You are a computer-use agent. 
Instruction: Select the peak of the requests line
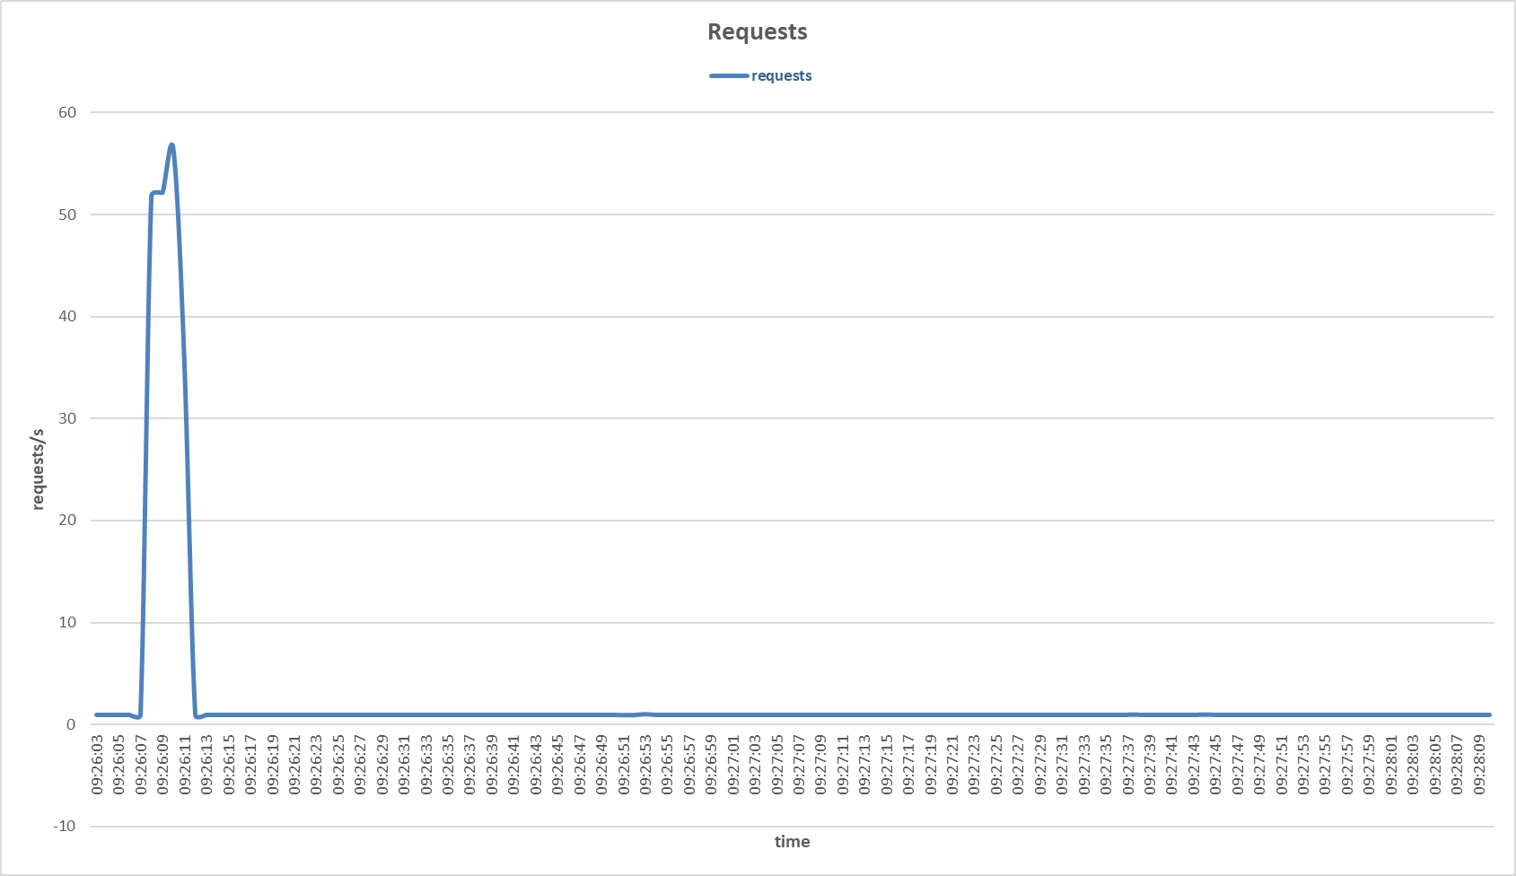coord(171,145)
